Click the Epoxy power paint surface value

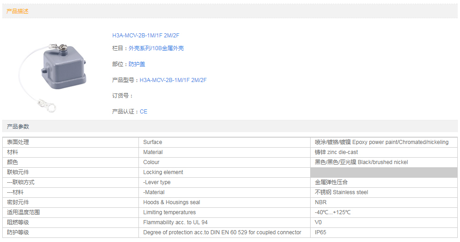pyautogui.click(x=381, y=142)
